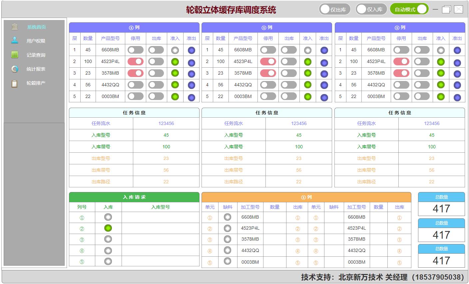Click 入库层号 value 100 in middle 任务信息
The height and width of the screenshot is (284, 469).
[x=299, y=147]
